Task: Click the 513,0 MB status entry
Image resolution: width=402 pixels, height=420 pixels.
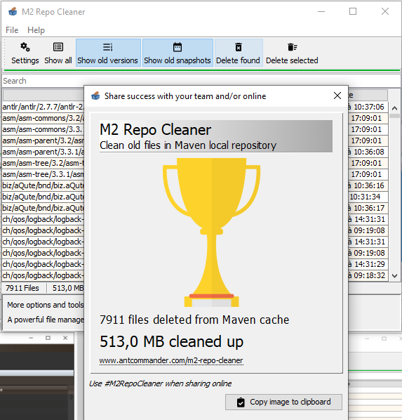Action: 68,288
